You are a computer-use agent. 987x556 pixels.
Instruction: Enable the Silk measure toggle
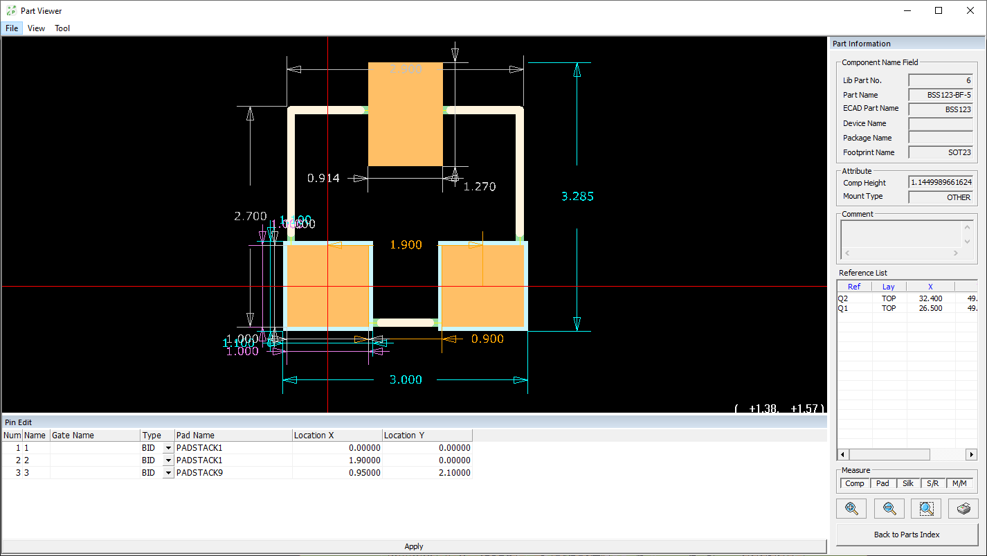(908, 483)
